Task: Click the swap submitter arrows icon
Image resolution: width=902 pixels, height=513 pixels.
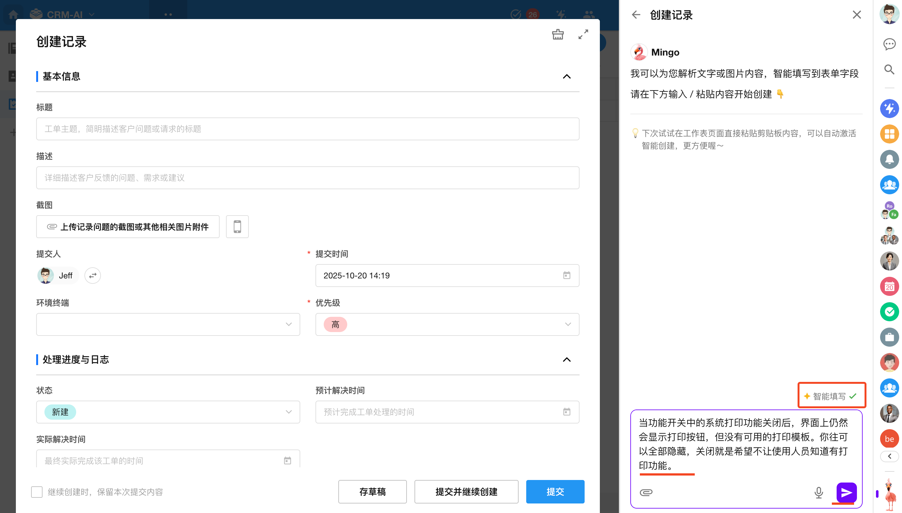Action: (93, 276)
